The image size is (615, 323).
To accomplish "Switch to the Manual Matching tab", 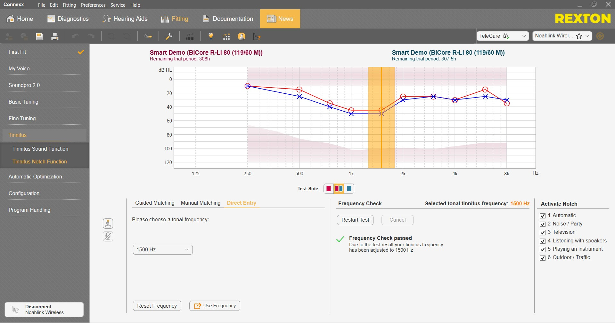I will point(201,203).
